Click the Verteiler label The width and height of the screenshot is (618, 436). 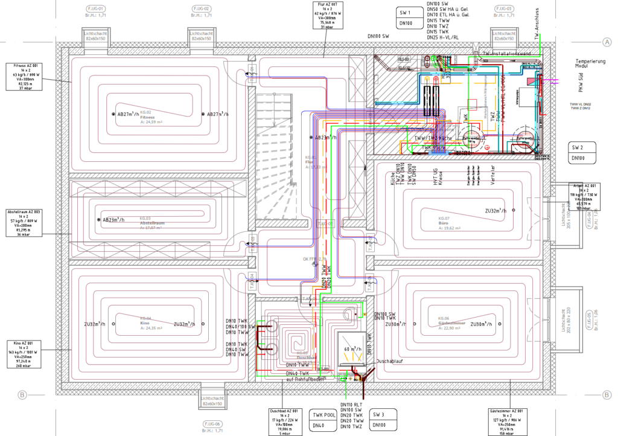[x=492, y=175]
